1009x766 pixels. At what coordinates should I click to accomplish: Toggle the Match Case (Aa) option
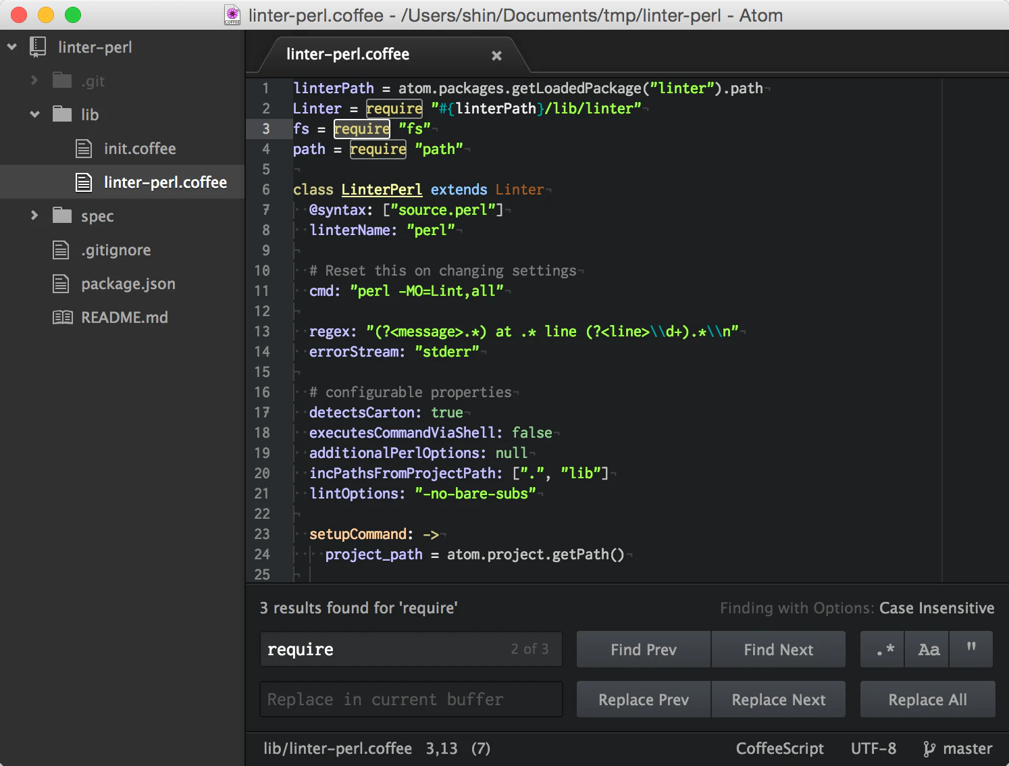[x=927, y=649]
